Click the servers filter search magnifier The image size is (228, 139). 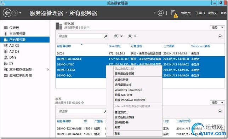tap(106, 36)
